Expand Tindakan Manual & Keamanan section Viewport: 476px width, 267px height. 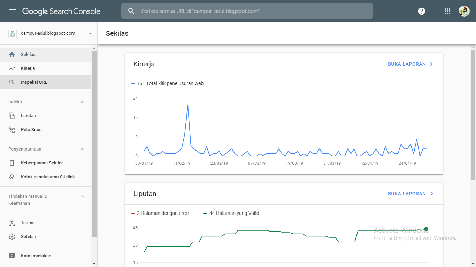click(x=83, y=196)
